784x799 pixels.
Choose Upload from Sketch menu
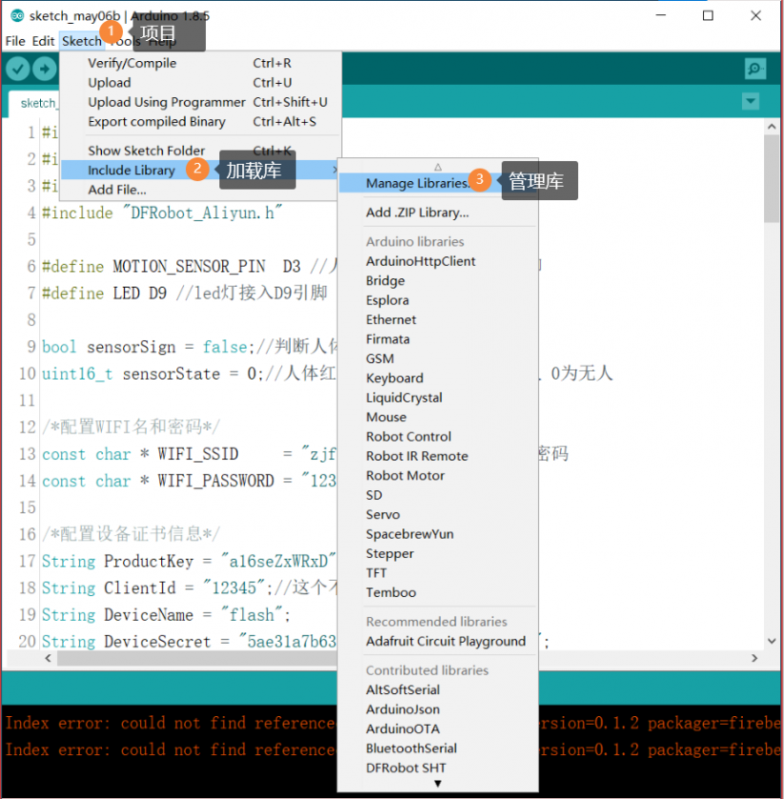pyautogui.click(x=201, y=83)
